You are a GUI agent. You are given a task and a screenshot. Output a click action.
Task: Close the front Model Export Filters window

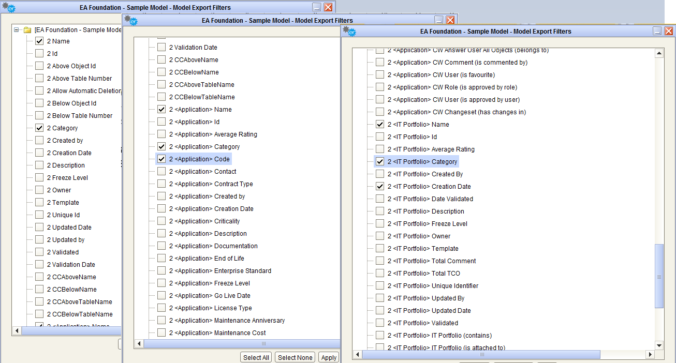[668, 31]
